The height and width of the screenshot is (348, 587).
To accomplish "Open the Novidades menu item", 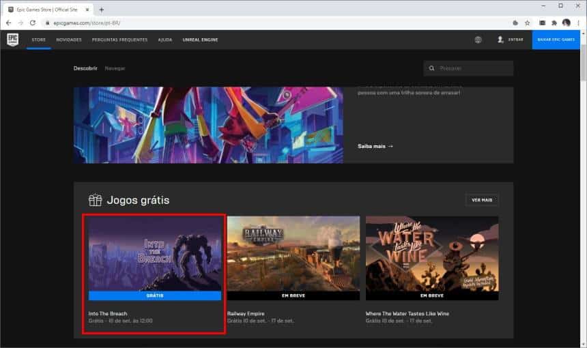I will [69, 40].
